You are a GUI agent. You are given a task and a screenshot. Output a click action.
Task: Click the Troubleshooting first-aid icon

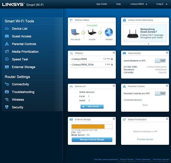tap(7, 92)
